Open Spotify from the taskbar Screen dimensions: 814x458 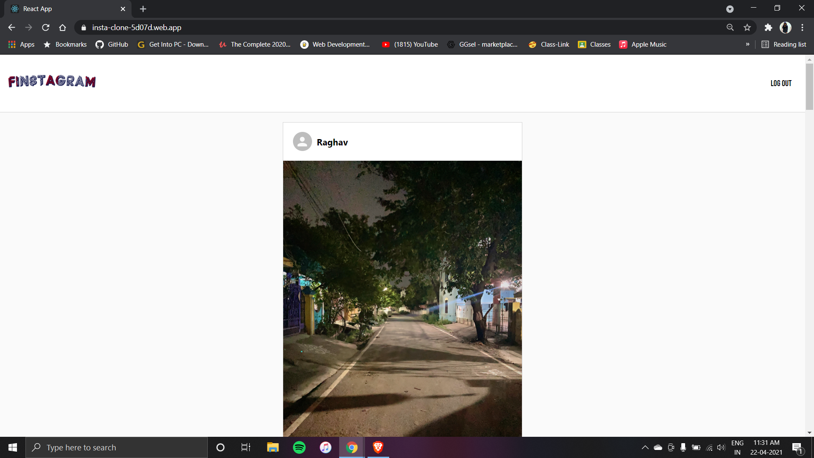(x=299, y=447)
